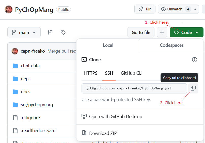Select the HTTPS clone tab
The image size is (205, 143).
(x=91, y=73)
